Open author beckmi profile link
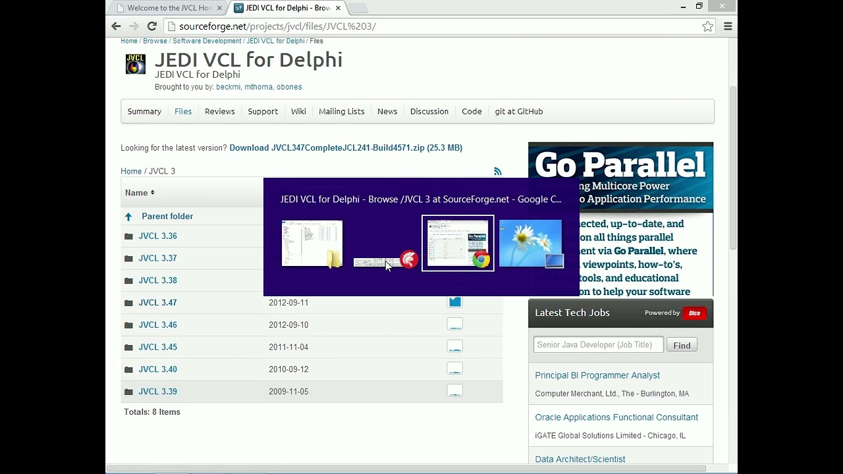This screenshot has height=474, width=843. pos(228,87)
